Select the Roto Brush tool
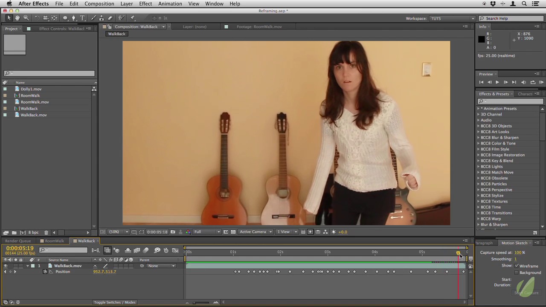The height and width of the screenshot is (307, 546). [122, 18]
